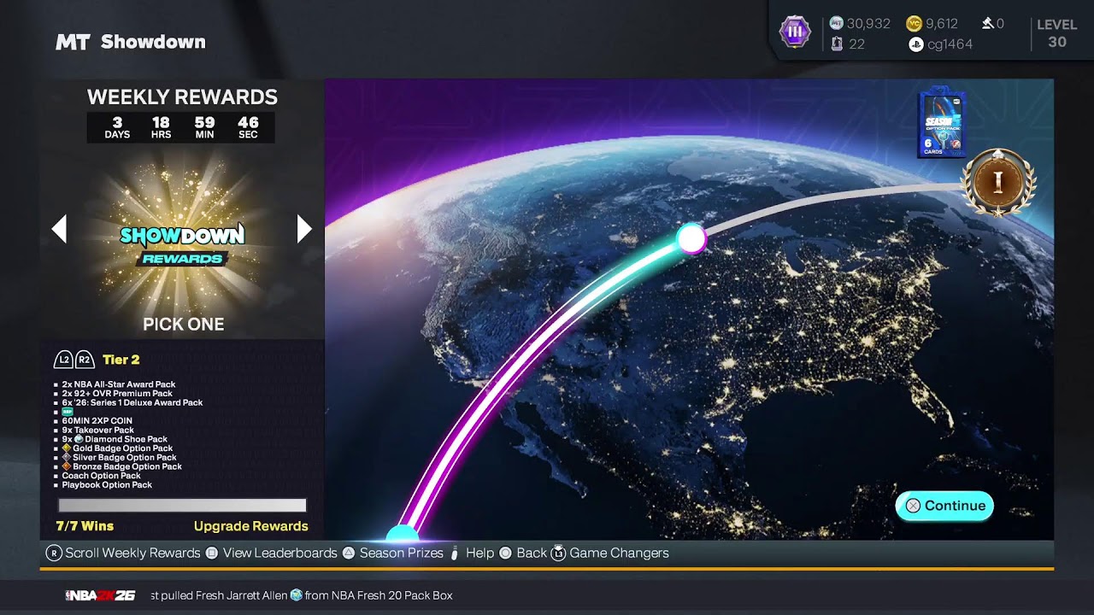Viewport: 1094px width, 615px height.
Task: Show next weekly reward with right arrow
Action: pos(304,229)
